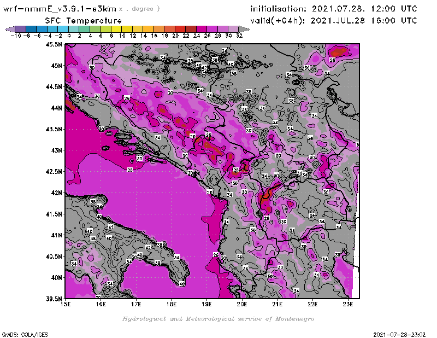Click the 'GrADS: COLA/IGES' credit text
Image resolution: width=437 pixels, height=338 pixels.
pos(25,335)
